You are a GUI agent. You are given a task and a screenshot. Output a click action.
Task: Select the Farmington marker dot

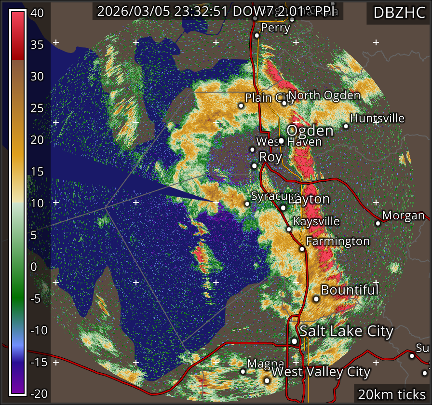(302, 249)
